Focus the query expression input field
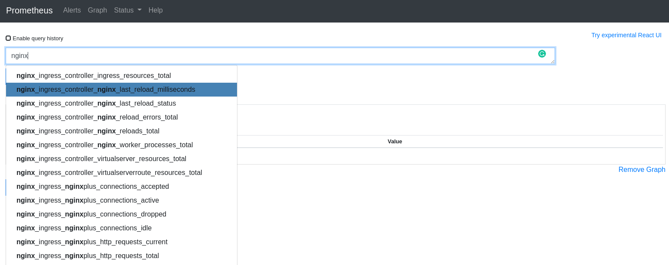The width and height of the screenshot is (669, 265). 280,56
